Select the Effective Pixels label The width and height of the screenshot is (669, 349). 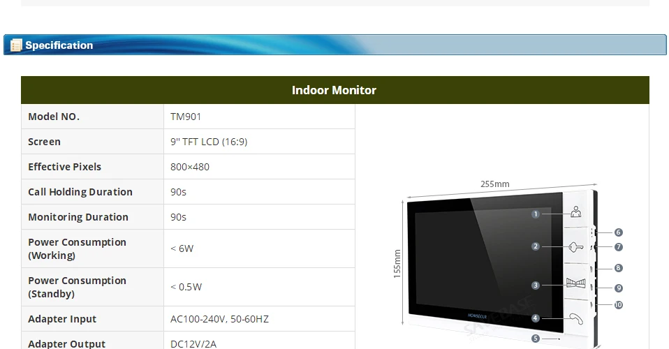(x=64, y=167)
